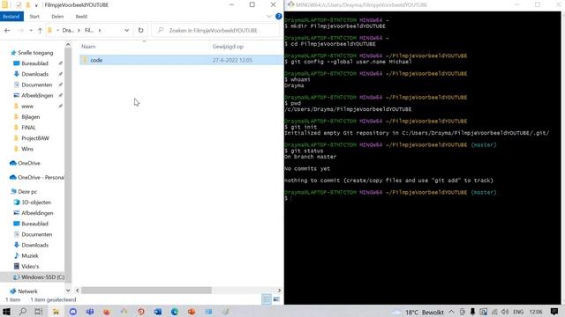Open Microsoft Word from the taskbar
565x317 pixels.
click(x=157, y=312)
